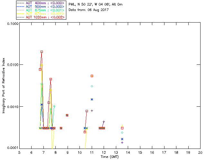Click the red square marker at time 8.5
Viewport: 206px width, 165px height.
[61, 128]
